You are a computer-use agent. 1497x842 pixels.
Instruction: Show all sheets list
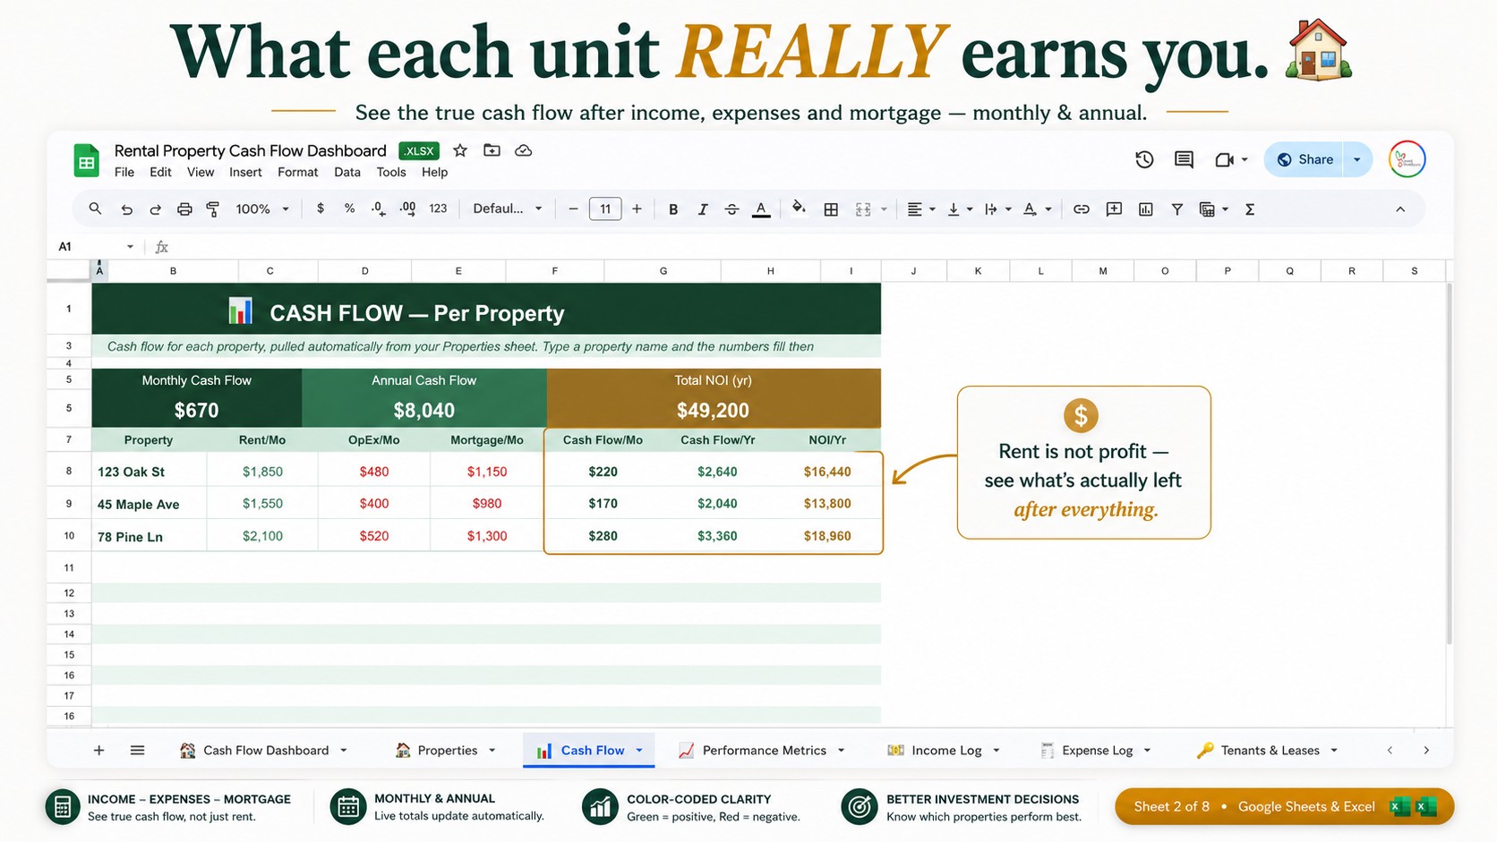[137, 750]
